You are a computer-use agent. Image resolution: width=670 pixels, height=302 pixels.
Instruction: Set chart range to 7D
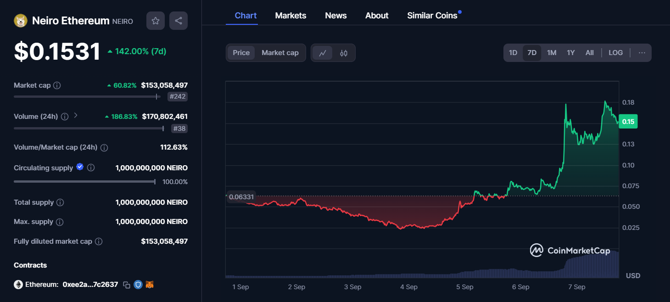click(x=532, y=53)
